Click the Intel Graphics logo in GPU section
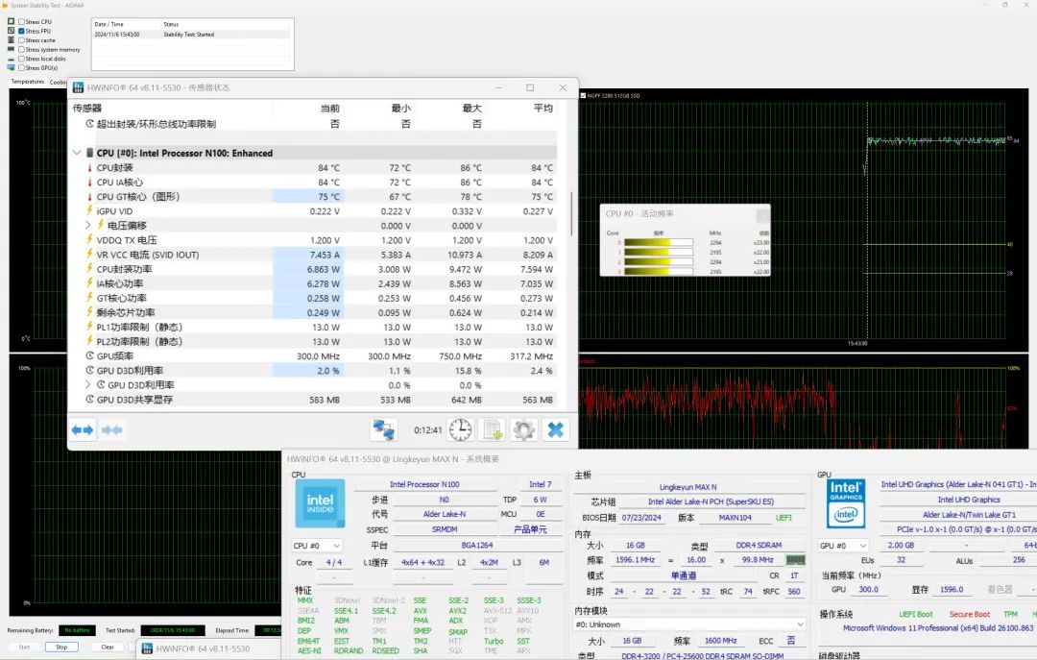 point(846,503)
